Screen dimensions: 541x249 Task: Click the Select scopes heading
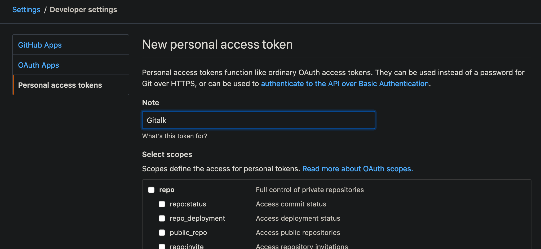tap(167, 154)
